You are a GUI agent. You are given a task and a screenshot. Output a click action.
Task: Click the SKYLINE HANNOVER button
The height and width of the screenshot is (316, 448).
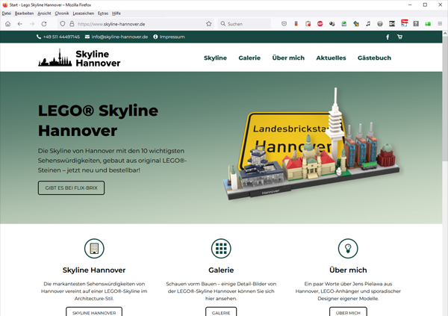click(x=94, y=312)
